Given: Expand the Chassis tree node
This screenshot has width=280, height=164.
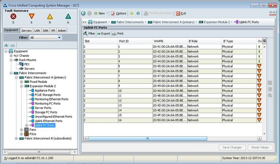Looking at the screenshot, I should pyautogui.click(x=11, y=56).
